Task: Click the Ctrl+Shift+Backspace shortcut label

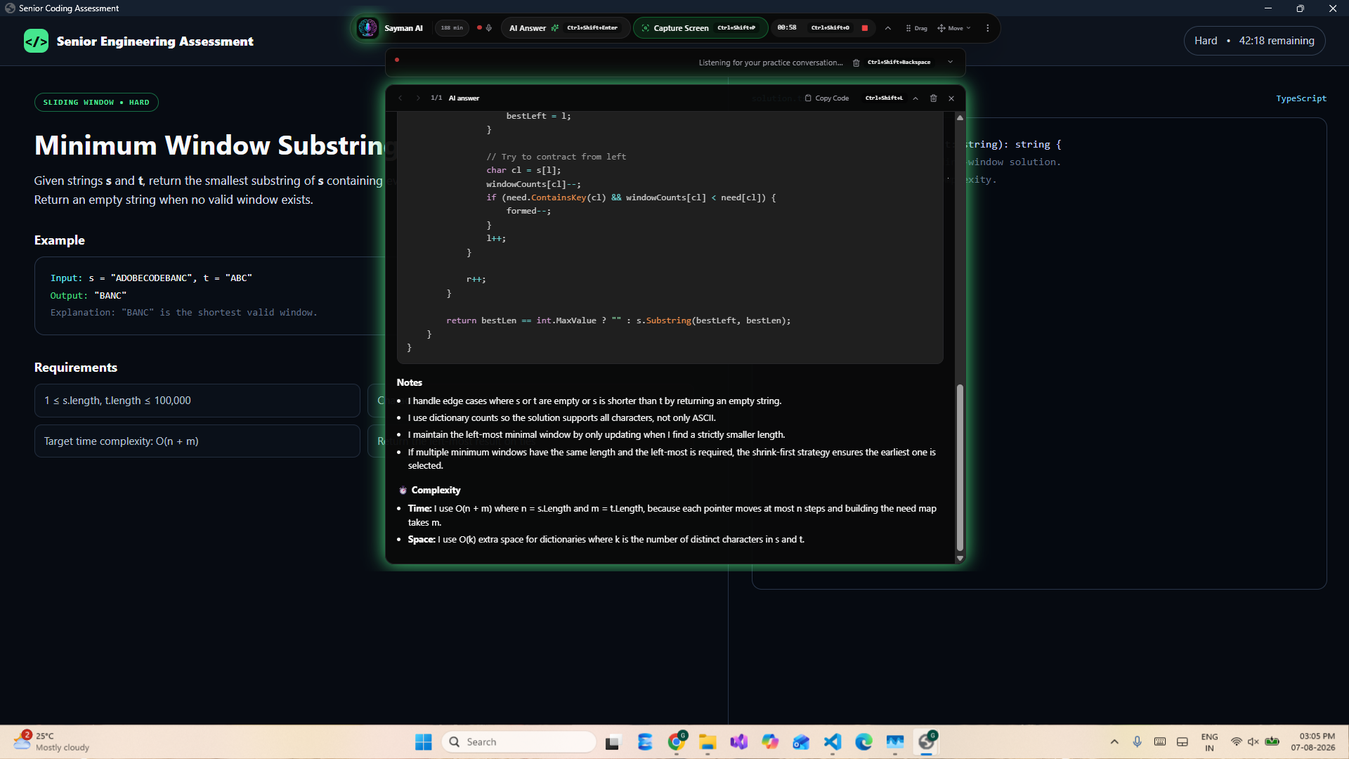Action: pyautogui.click(x=899, y=63)
